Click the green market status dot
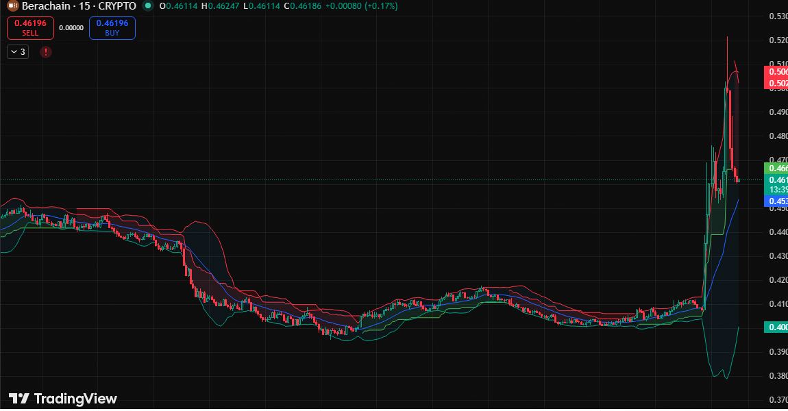This screenshot has width=788, height=411. click(148, 6)
